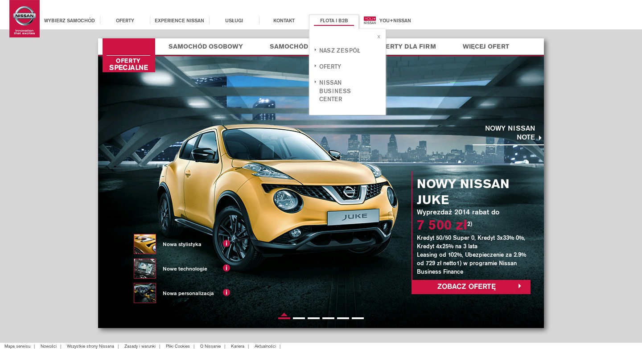
Task: Click the Nissan logo in header
Action: [x=24, y=19]
